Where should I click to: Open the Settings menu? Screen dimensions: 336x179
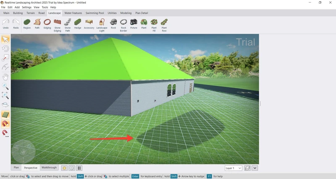(x=26, y=7)
